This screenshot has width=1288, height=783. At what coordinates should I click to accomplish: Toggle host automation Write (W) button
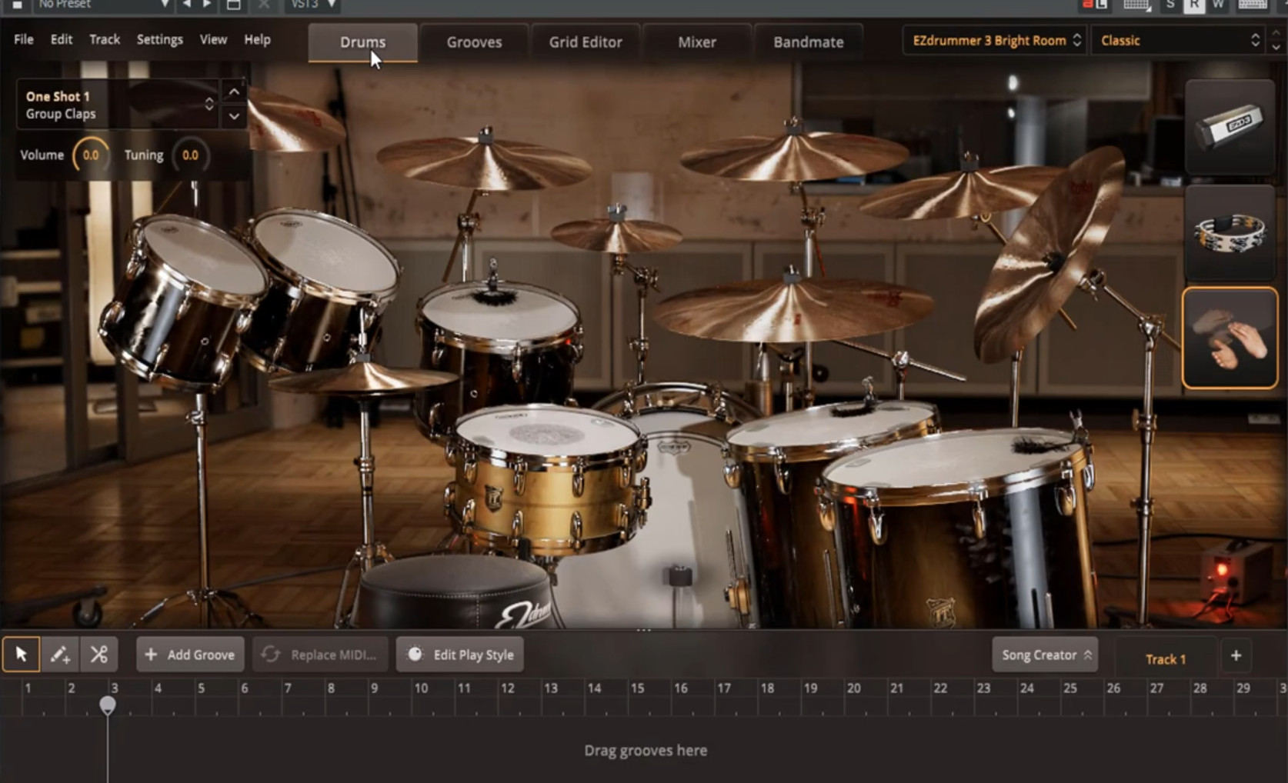click(x=1218, y=5)
